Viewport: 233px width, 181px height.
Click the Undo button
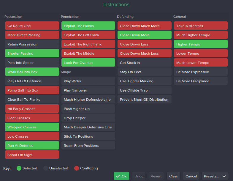coord(139,176)
